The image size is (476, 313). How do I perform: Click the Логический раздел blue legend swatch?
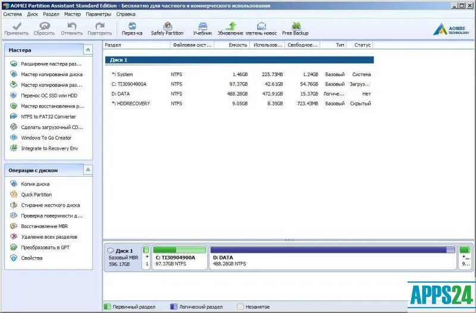(x=174, y=306)
